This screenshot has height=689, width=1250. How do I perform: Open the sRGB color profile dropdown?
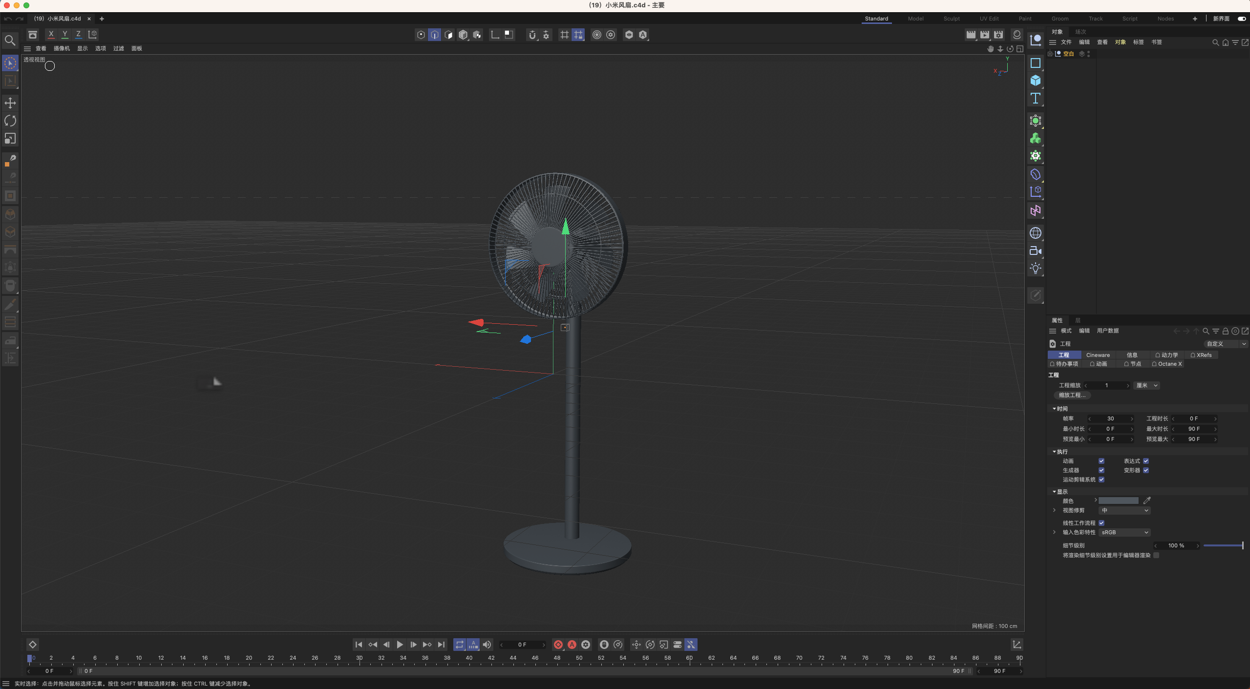[x=1124, y=532]
